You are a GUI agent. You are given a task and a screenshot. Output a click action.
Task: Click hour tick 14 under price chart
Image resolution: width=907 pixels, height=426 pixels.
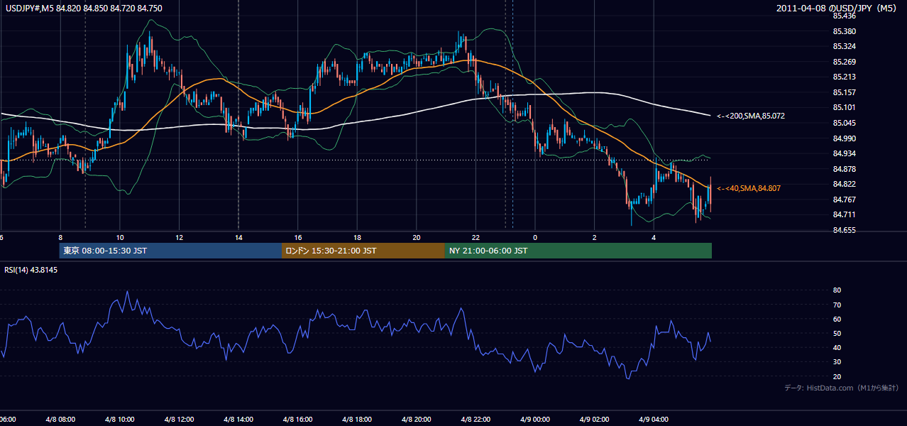(238, 237)
